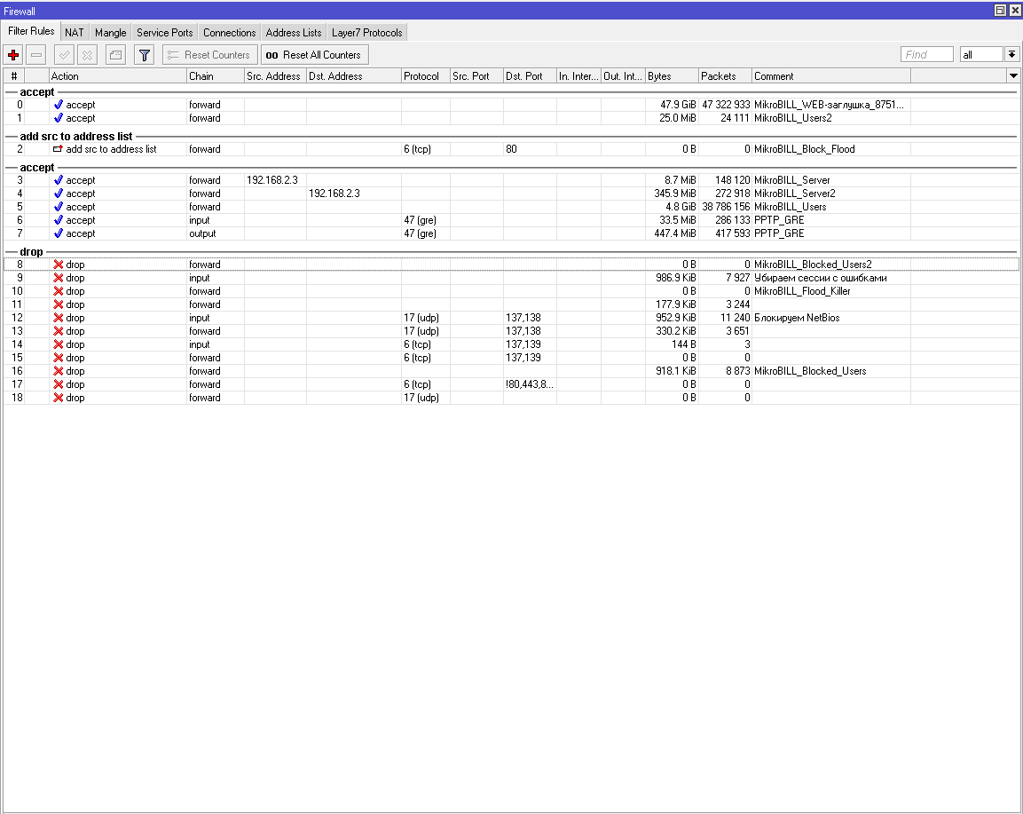Open the funnel filter icon
The width and height of the screenshot is (1023, 814).
[x=145, y=55]
